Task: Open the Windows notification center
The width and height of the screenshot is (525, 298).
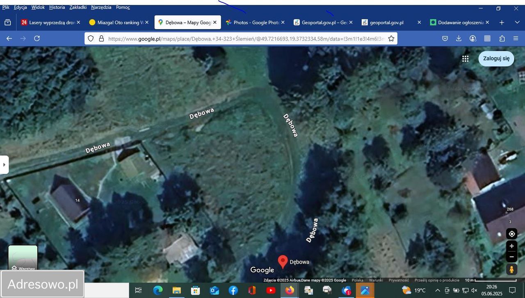Action: click(x=512, y=290)
